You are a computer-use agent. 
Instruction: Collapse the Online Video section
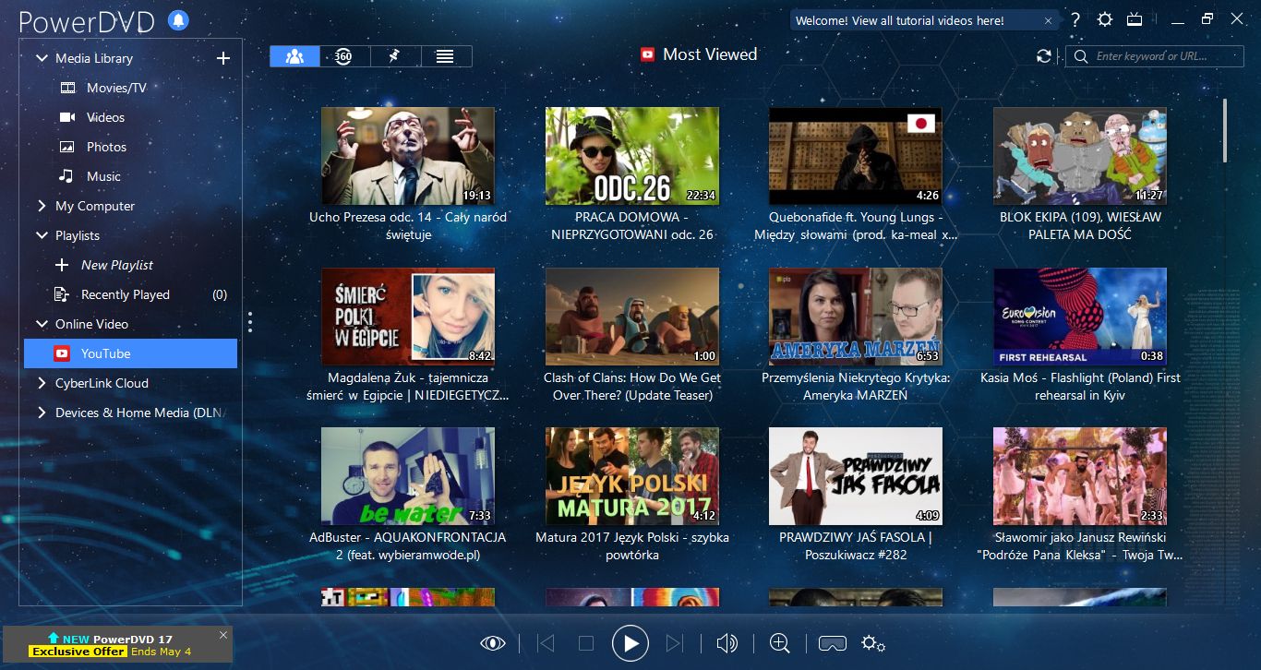tap(42, 324)
